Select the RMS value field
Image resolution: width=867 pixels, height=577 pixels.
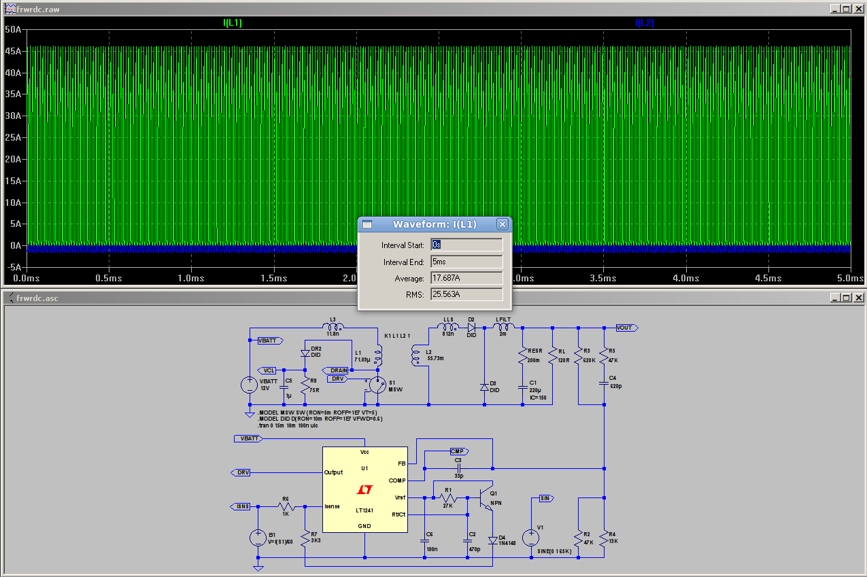click(466, 294)
